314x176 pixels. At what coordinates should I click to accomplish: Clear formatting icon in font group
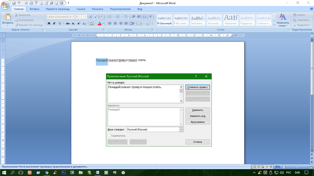pyautogui.click(x=102, y=17)
